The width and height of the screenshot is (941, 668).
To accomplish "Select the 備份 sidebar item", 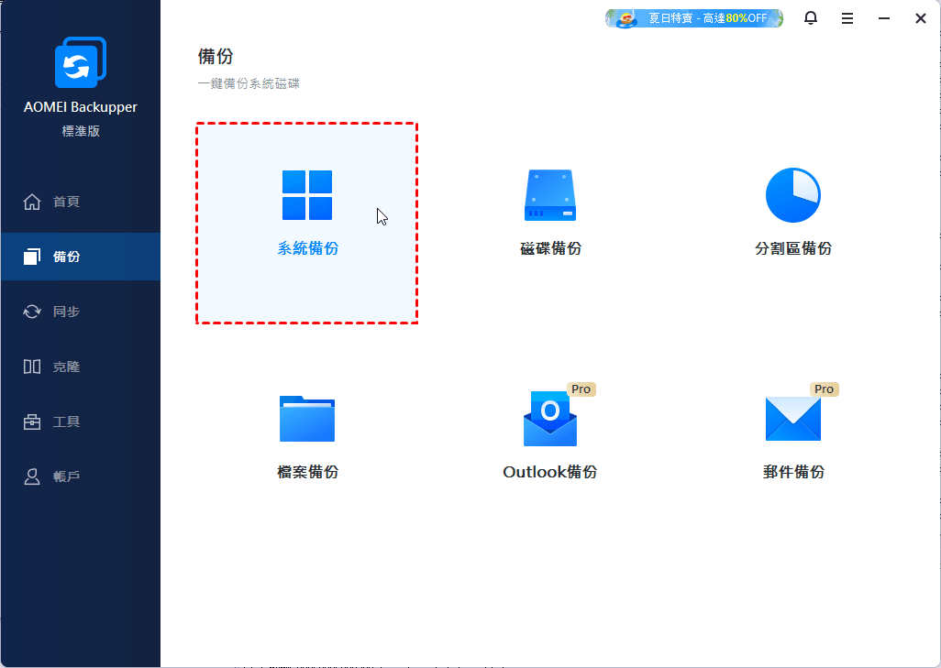I will coord(81,257).
